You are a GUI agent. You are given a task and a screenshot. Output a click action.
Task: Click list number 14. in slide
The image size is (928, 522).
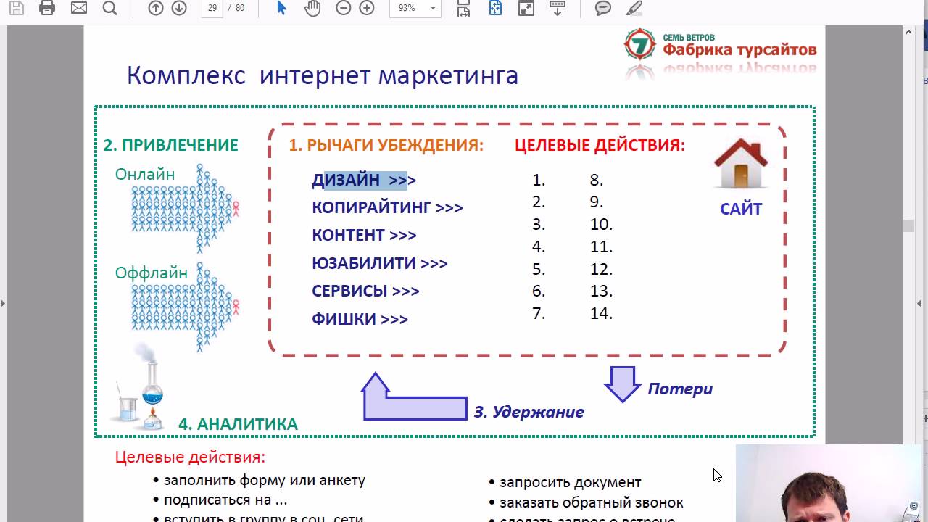click(x=601, y=313)
